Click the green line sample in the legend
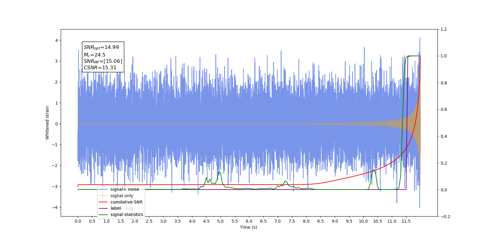 coord(103,214)
